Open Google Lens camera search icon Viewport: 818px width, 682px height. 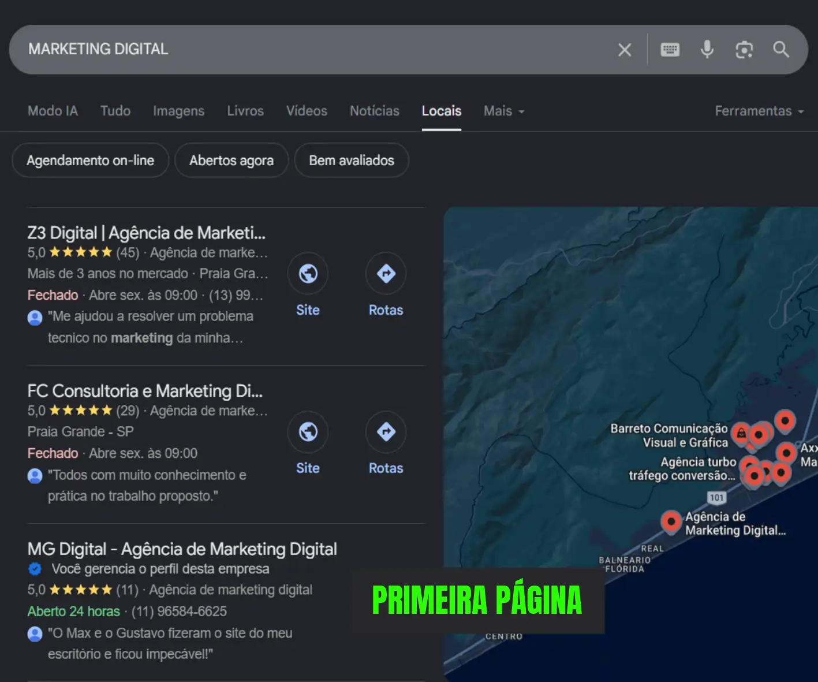coord(744,50)
